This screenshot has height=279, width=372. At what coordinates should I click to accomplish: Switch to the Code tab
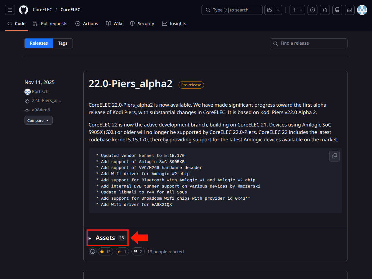coord(16,24)
